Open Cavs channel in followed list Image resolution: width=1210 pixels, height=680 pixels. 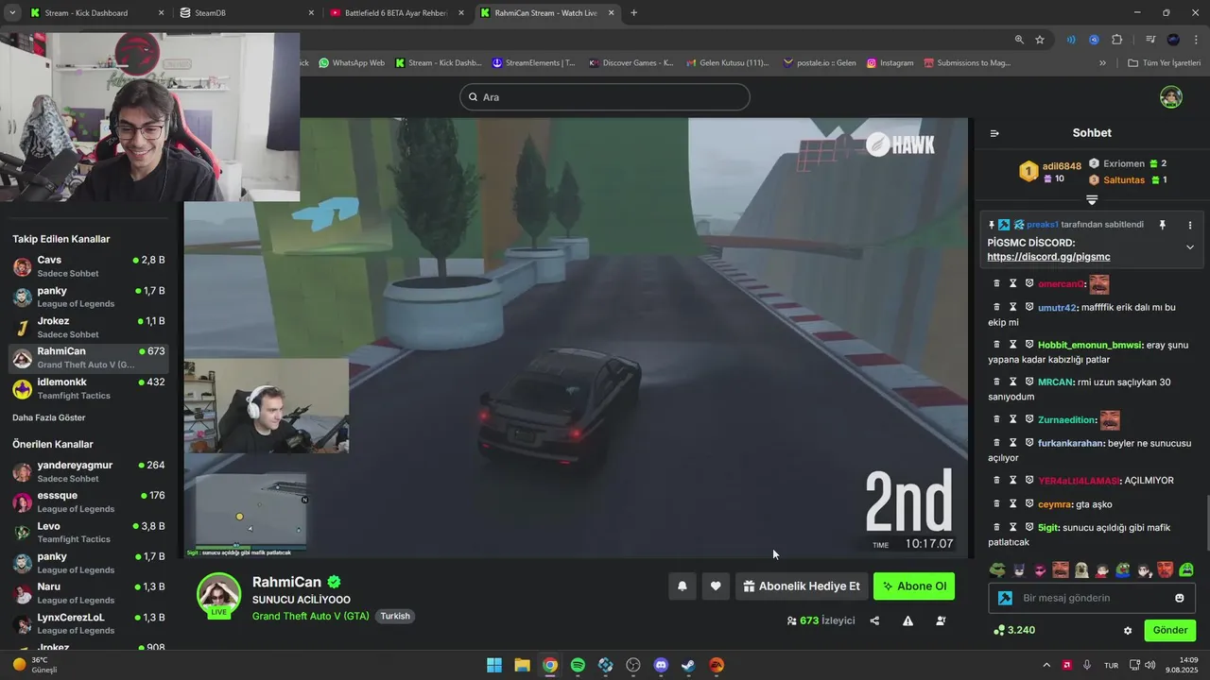pos(90,266)
